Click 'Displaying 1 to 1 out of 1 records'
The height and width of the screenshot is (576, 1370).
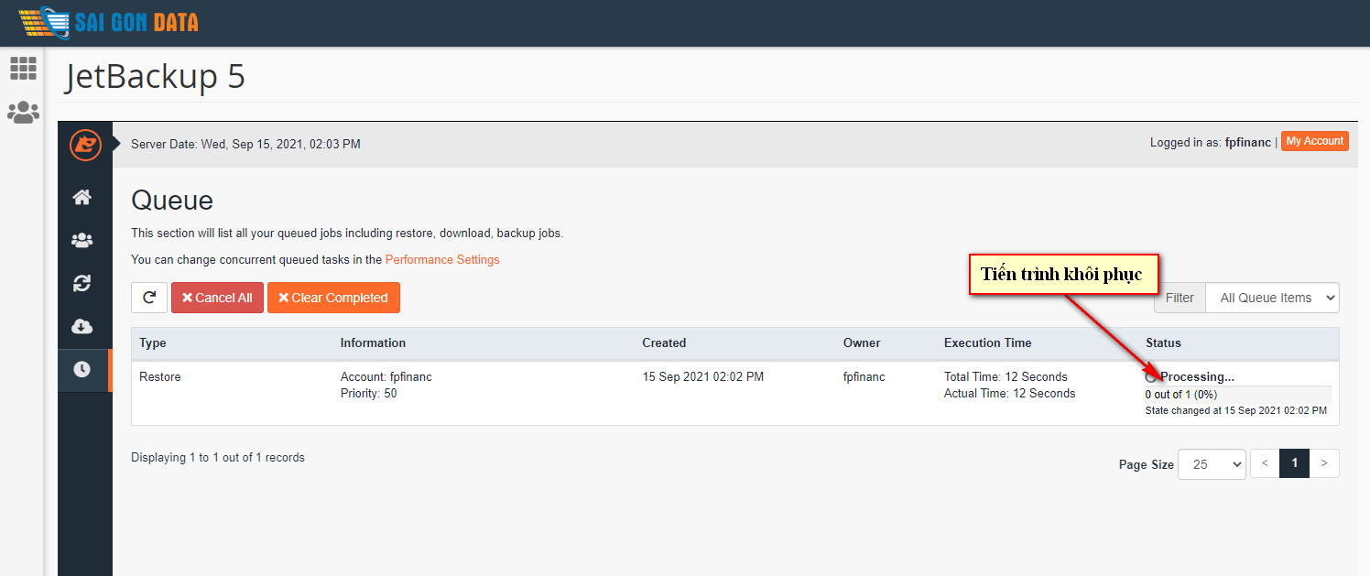pos(218,457)
